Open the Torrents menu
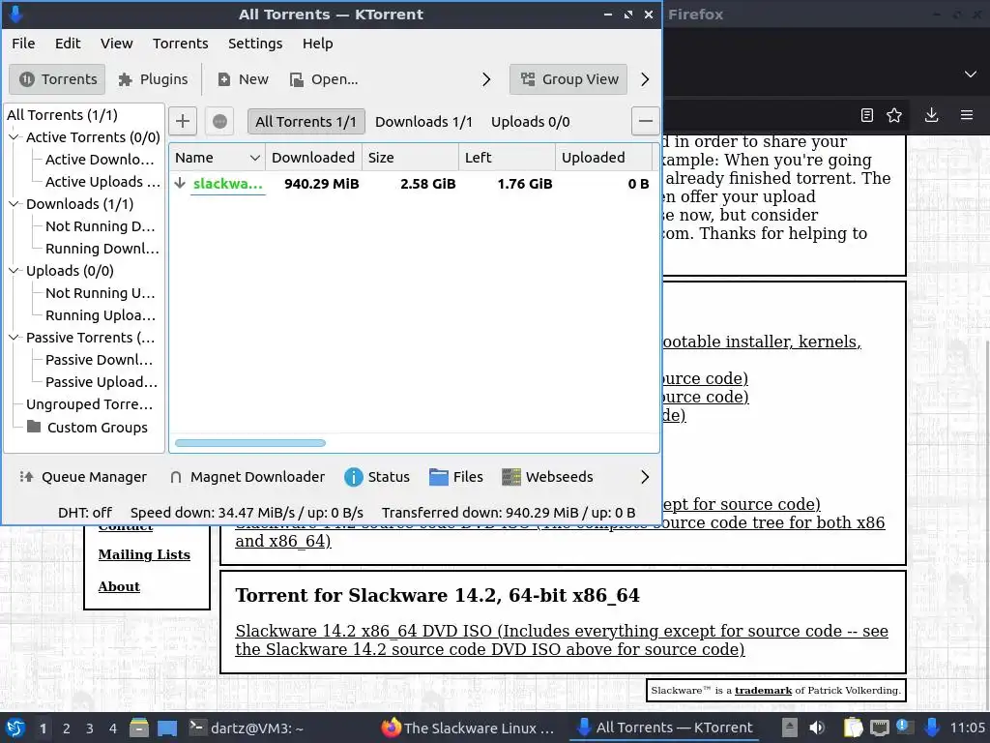This screenshot has width=990, height=743. tap(181, 43)
